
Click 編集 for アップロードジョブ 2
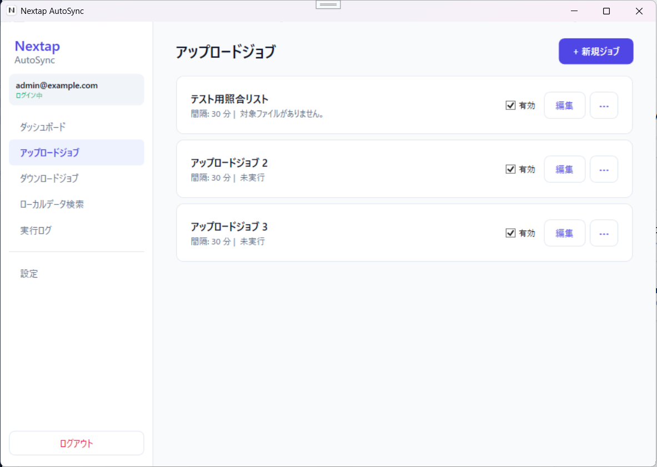coord(564,169)
